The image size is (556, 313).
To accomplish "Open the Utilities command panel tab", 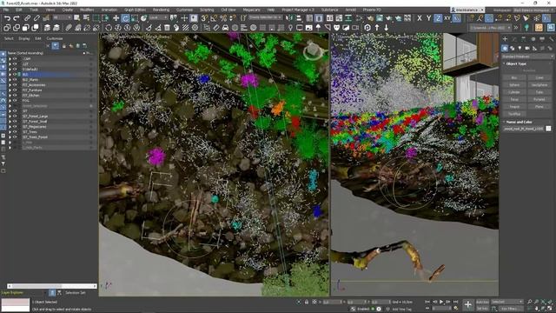I will click(552, 38).
